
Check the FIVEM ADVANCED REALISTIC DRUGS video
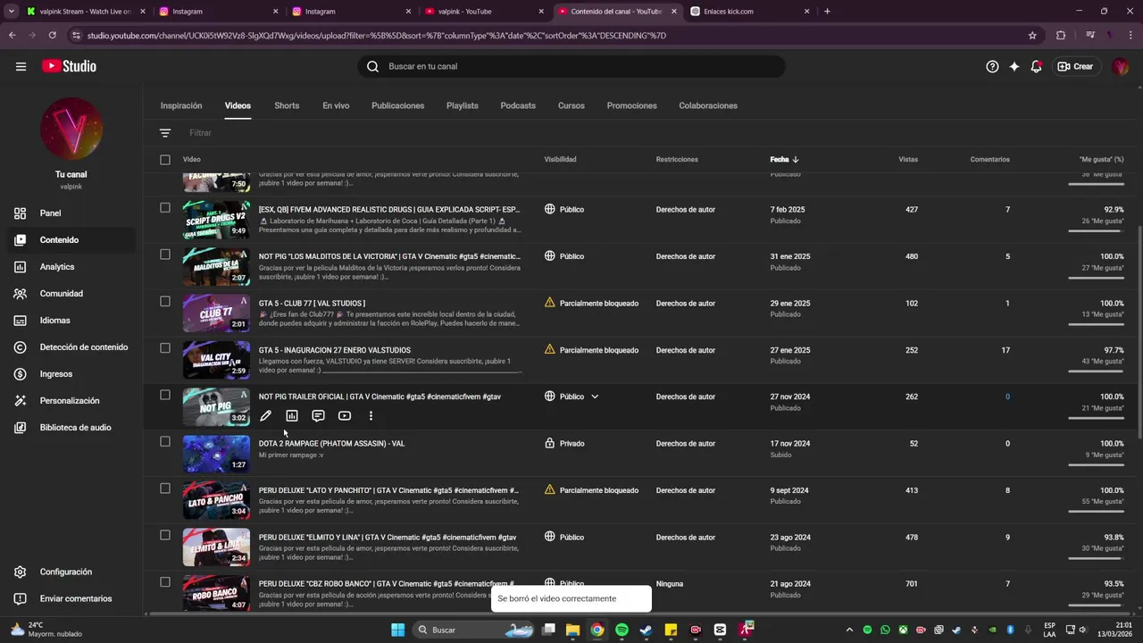(x=165, y=208)
